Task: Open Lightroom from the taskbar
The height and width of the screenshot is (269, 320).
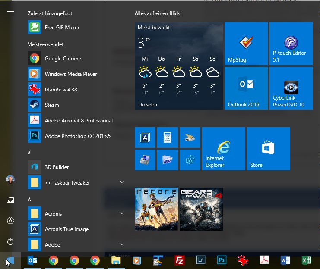Action: 200,260
